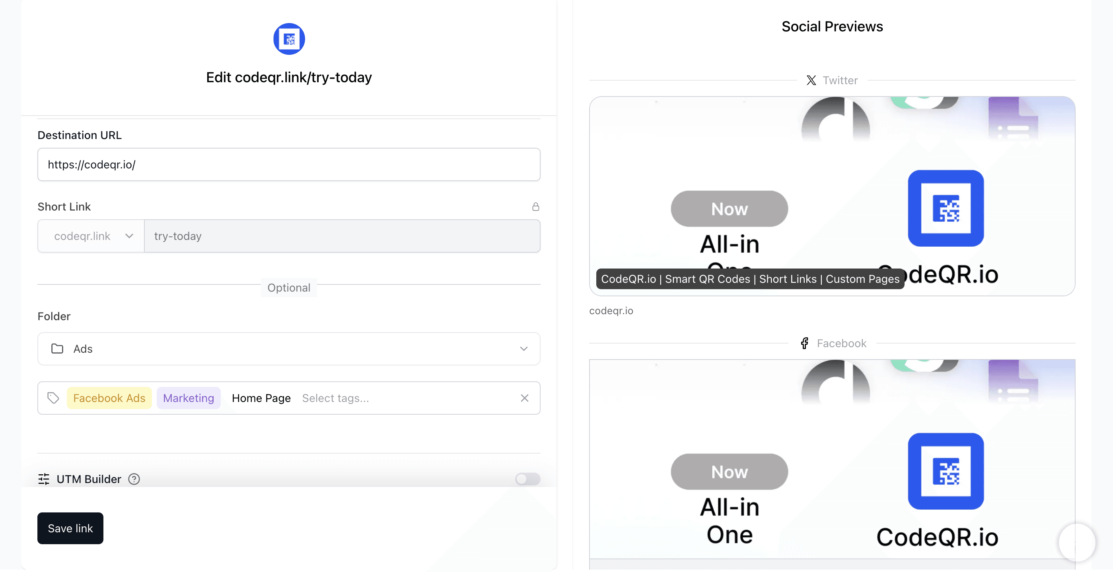1113x572 pixels.
Task: Click the CodeQR logo at the top
Action: pos(289,39)
